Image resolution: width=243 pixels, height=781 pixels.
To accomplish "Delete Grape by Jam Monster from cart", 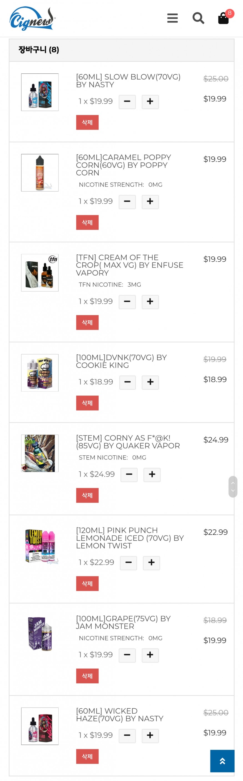I will (x=87, y=676).
